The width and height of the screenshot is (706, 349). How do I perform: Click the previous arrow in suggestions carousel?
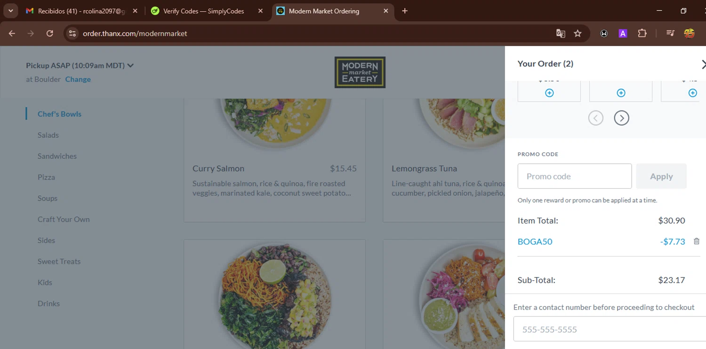596,119
